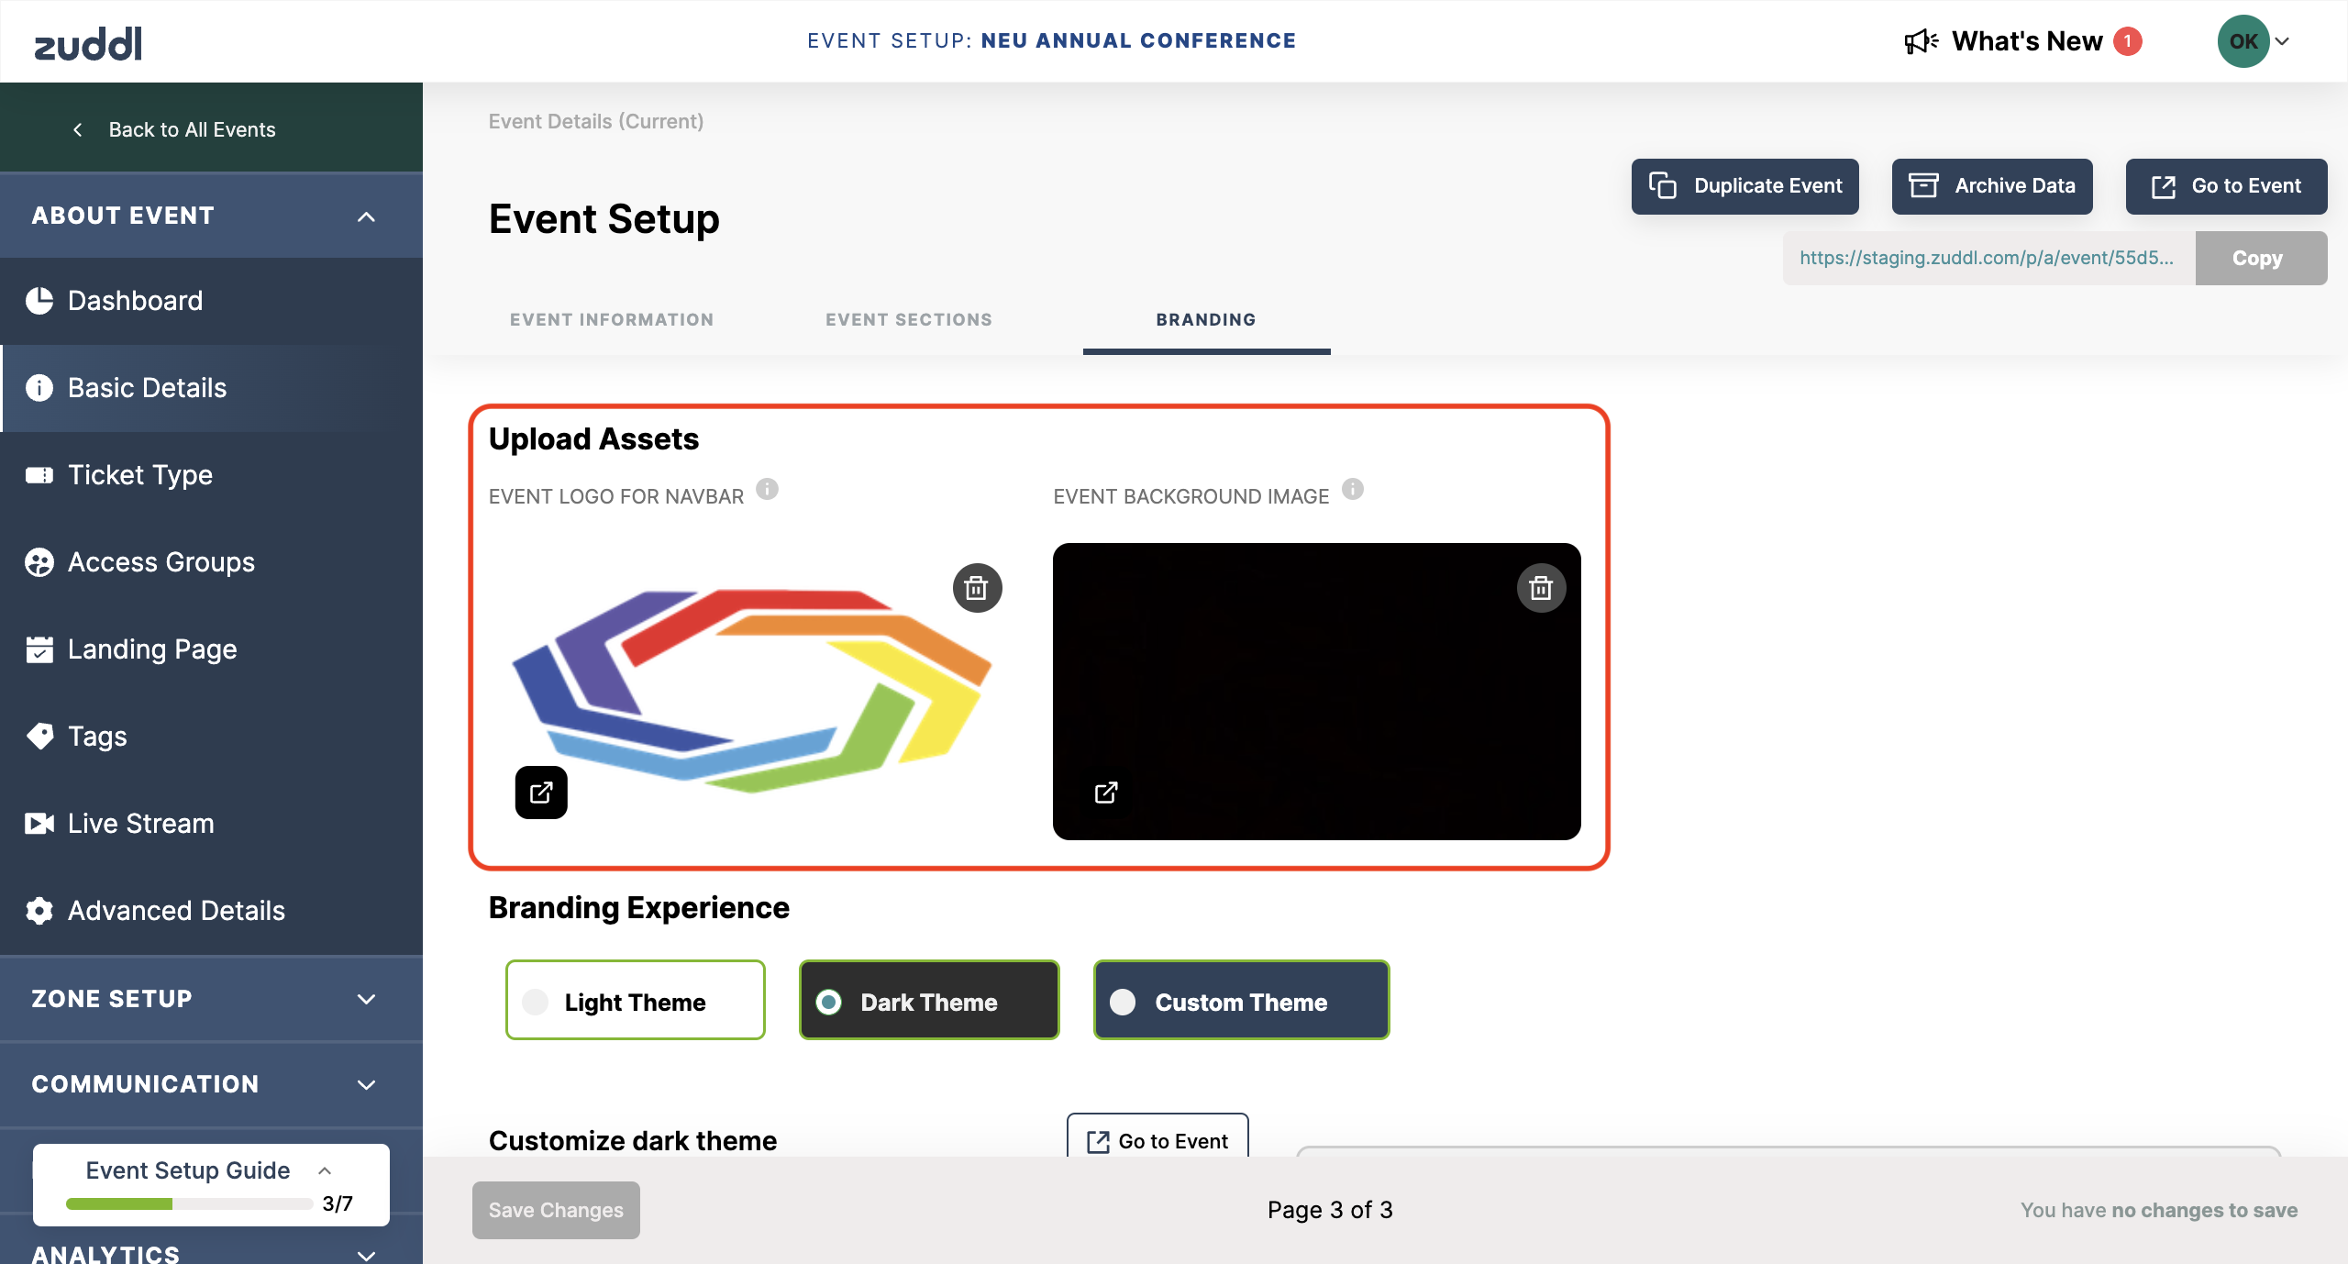Screen dimensions: 2348x1264
Task: Open background image external link icon
Action: (1106, 793)
